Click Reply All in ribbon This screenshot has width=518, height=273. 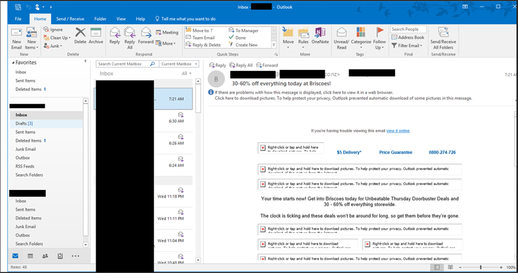pyautogui.click(x=130, y=38)
